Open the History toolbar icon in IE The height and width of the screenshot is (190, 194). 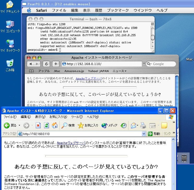click(x=124, y=125)
